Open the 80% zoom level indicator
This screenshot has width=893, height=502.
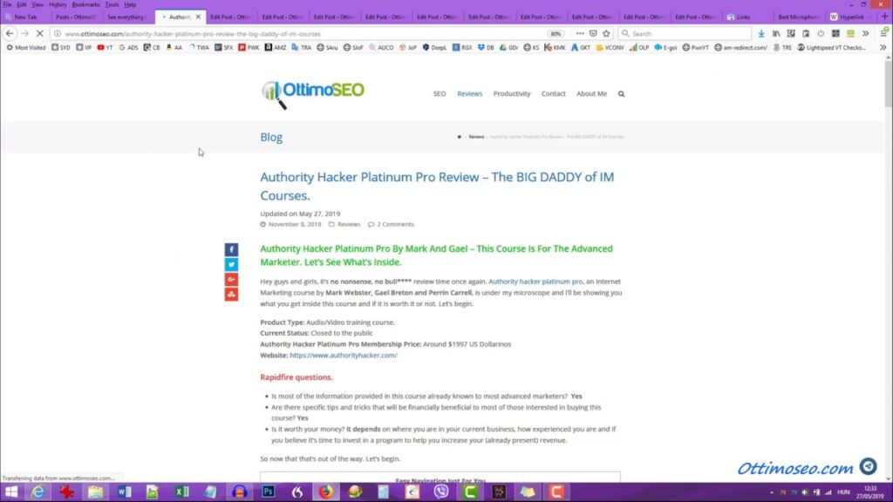click(556, 34)
